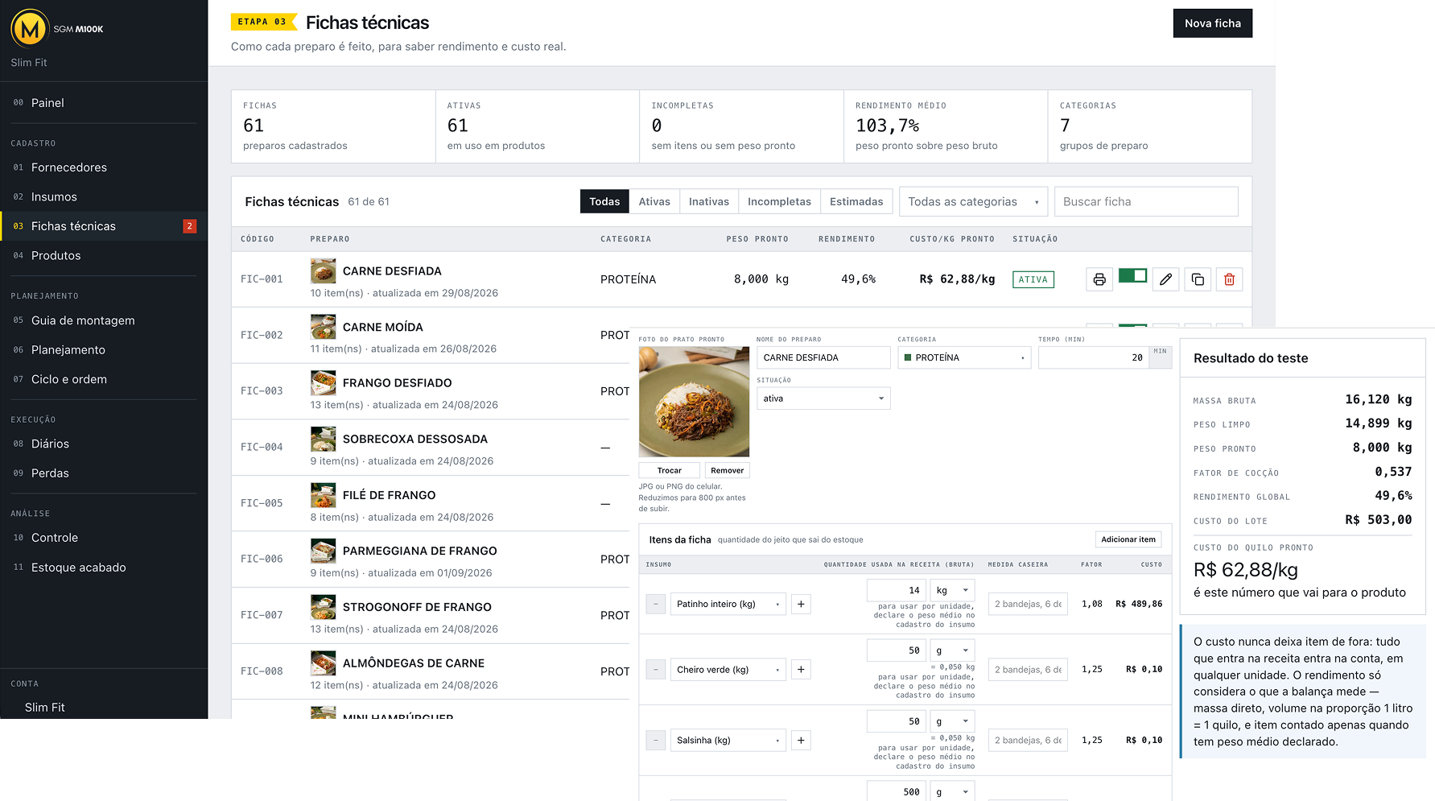1435x801 pixels.
Task: Click the ALMÔNDEGAS DE CARNE preparo name
Action: point(414,663)
